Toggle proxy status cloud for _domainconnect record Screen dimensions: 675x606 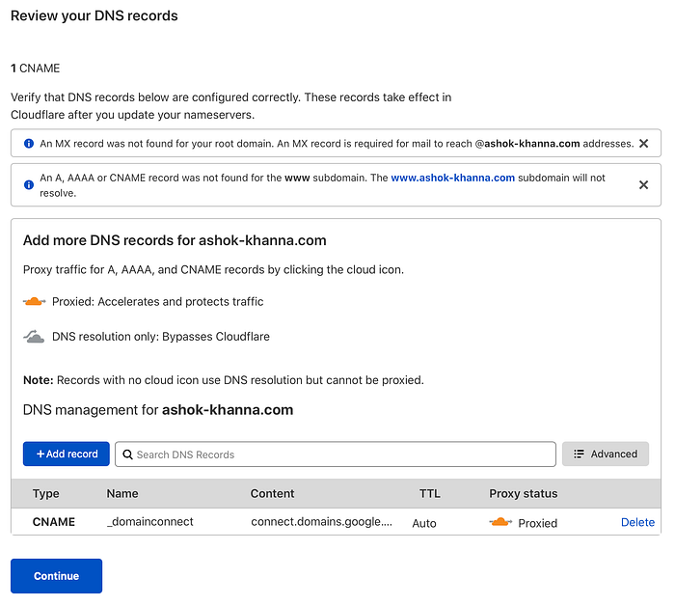(x=500, y=523)
